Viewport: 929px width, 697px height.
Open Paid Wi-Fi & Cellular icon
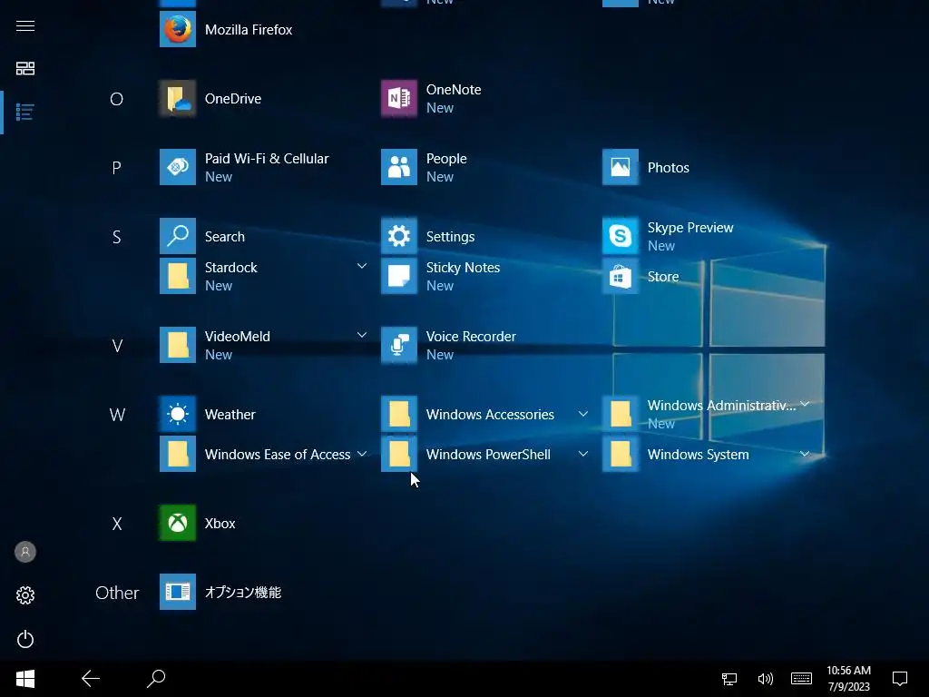(x=178, y=167)
